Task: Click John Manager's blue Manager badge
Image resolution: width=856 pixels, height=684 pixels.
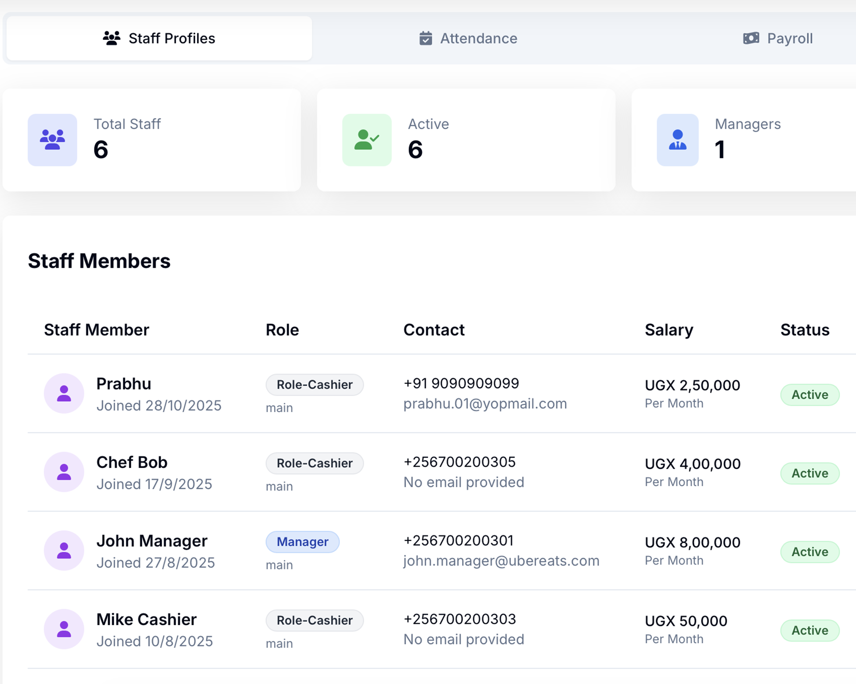Action: [x=302, y=542]
